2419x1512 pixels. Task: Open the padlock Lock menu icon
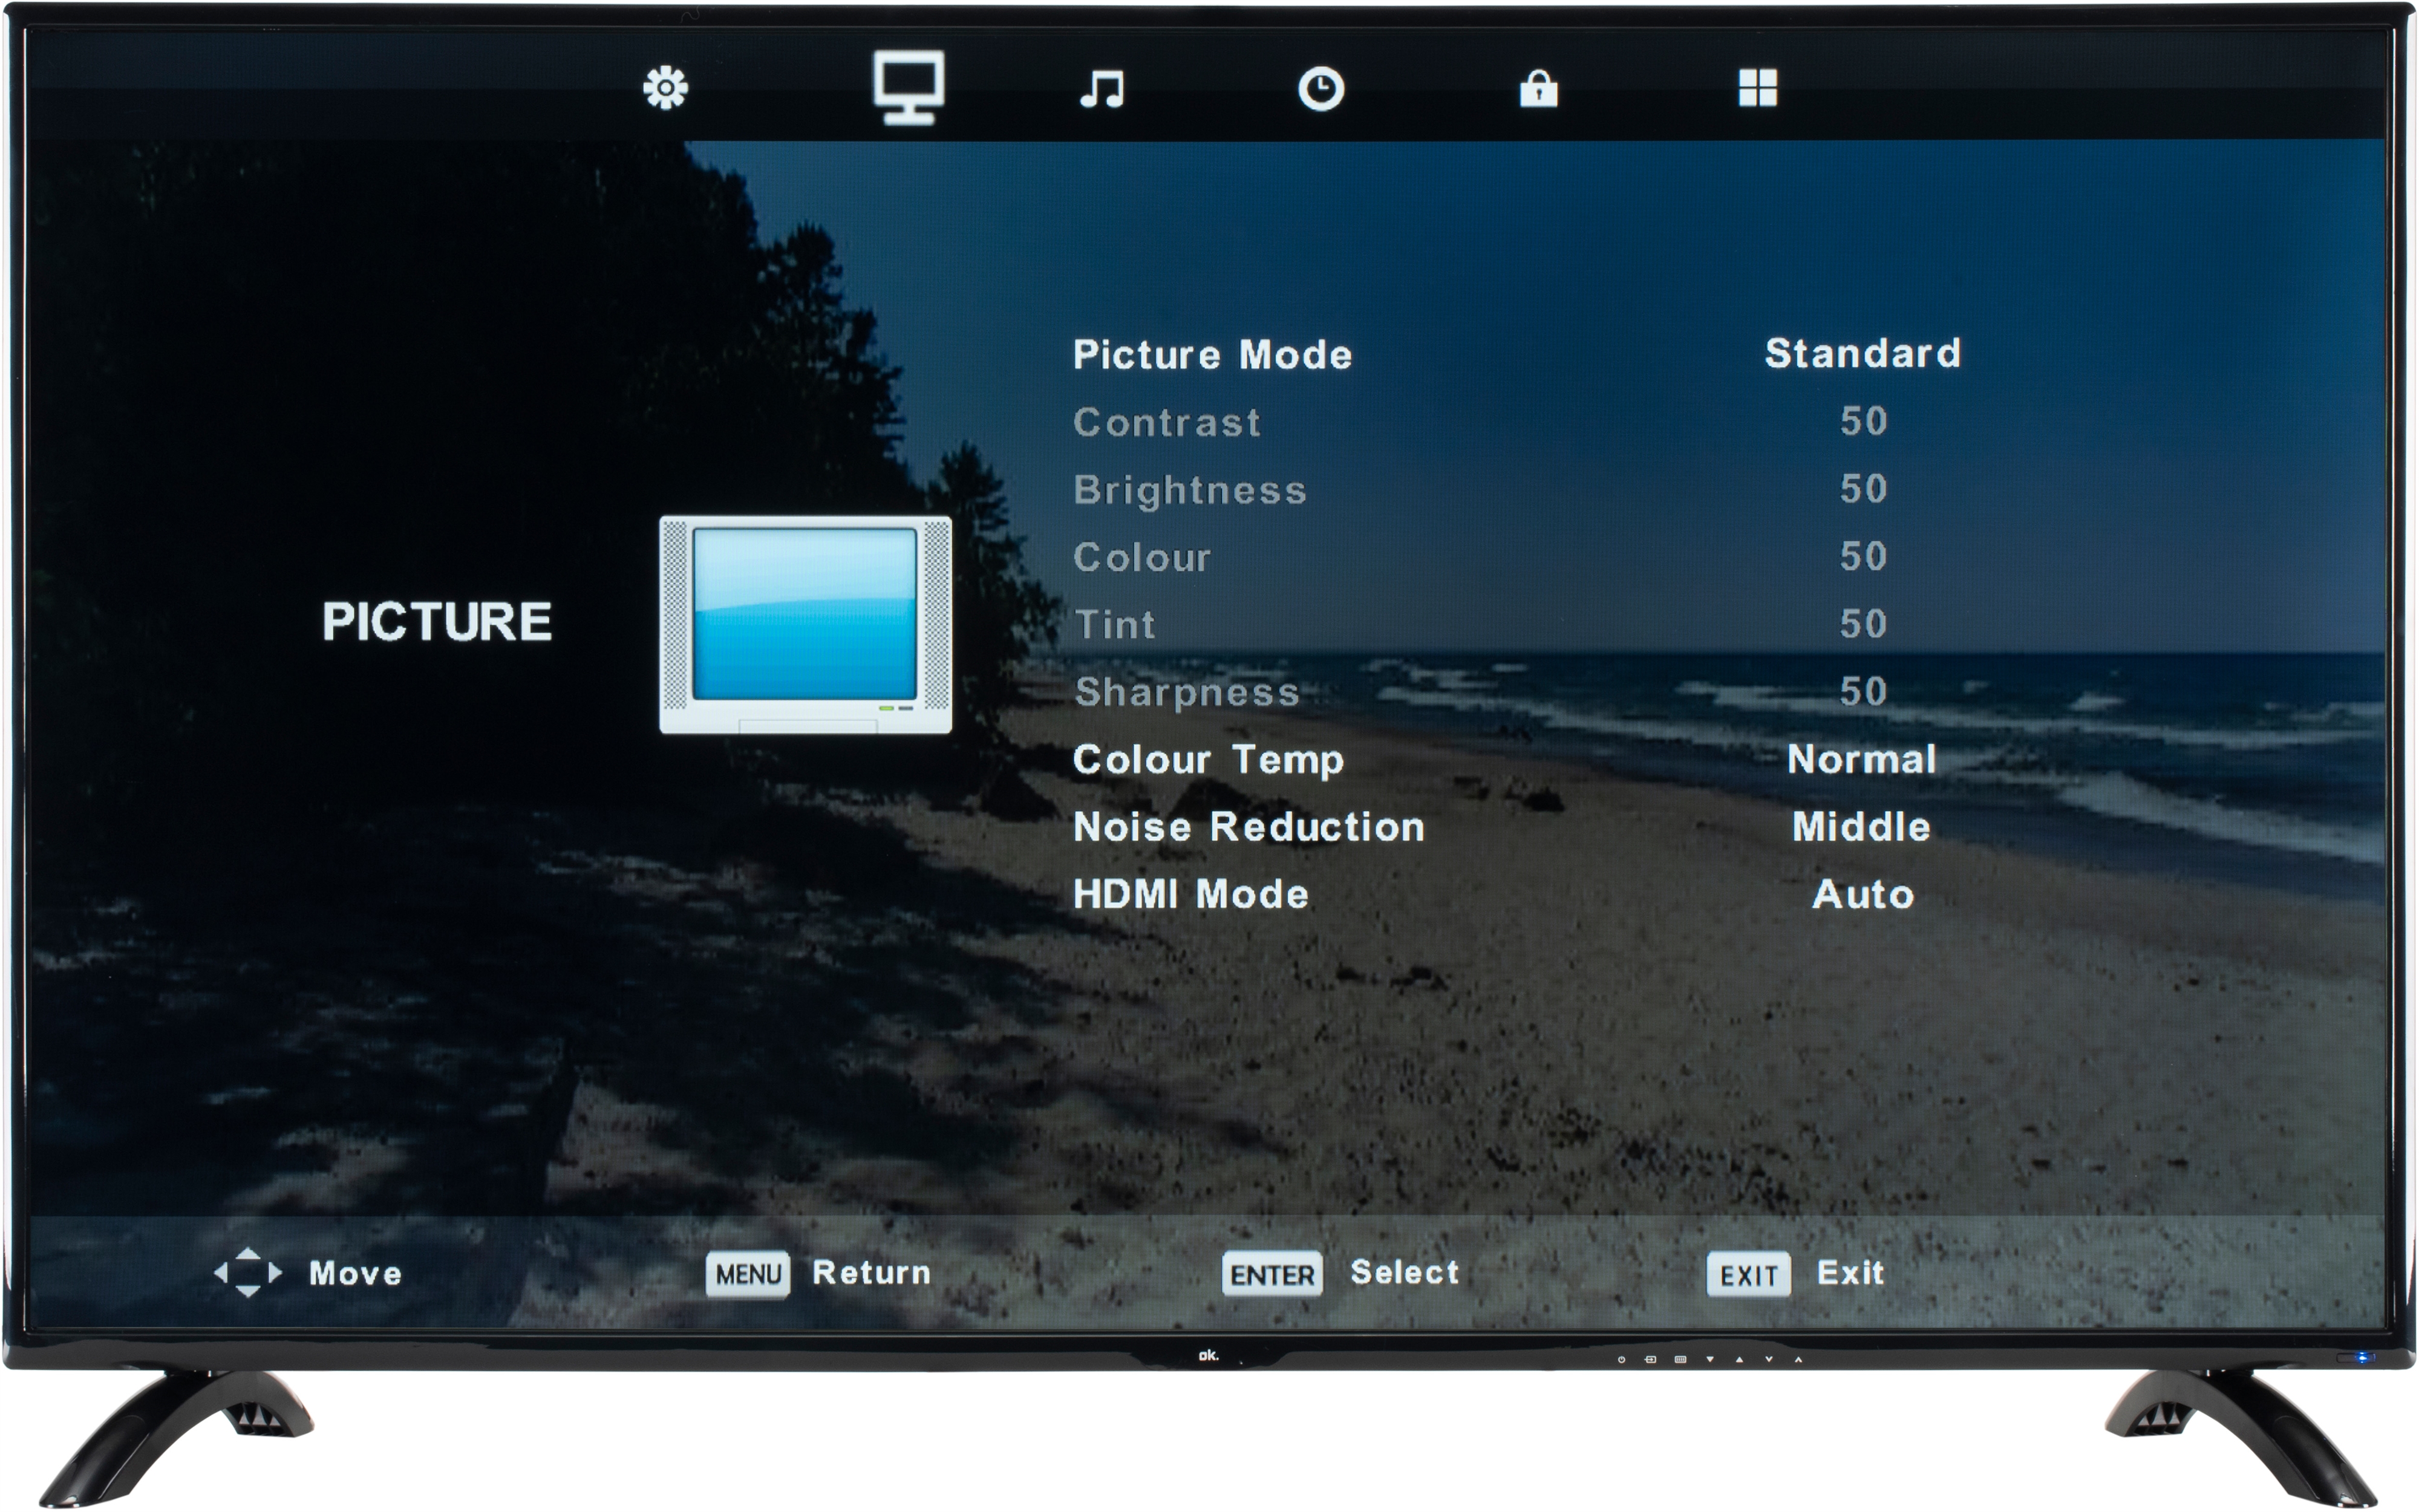click(1538, 88)
